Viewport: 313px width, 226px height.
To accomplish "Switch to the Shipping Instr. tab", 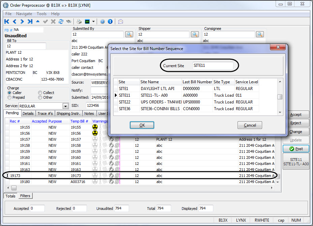I will click(x=68, y=114).
